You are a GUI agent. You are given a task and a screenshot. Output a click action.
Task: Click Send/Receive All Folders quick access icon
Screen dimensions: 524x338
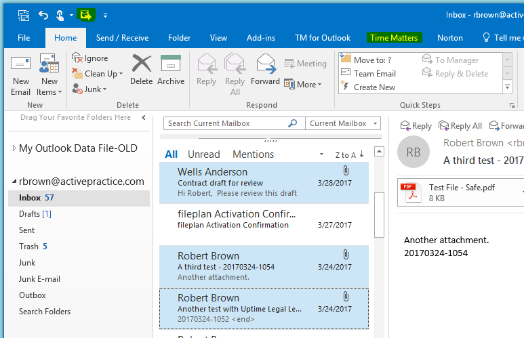pyautogui.click(x=24, y=16)
